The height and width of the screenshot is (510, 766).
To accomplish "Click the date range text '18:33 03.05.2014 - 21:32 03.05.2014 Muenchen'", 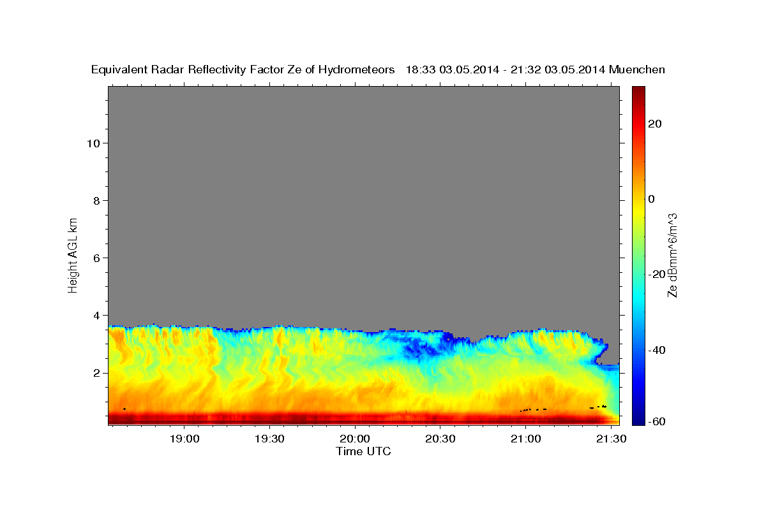I will 536,70.
